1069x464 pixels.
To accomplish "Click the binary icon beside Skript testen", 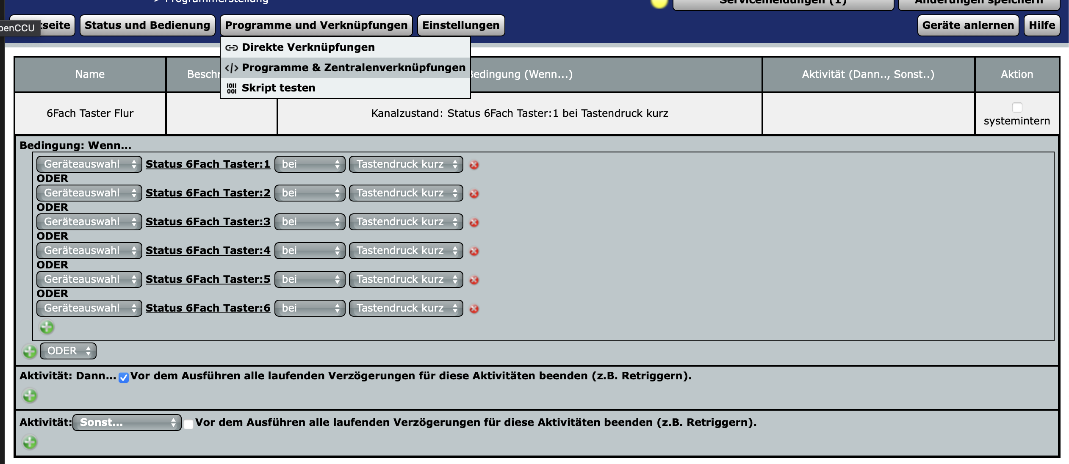I will pos(232,88).
